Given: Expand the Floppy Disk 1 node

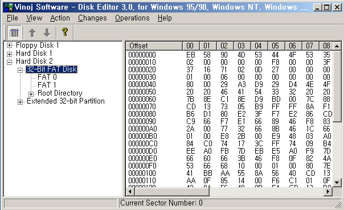Looking at the screenshot, I should click(x=9, y=46).
